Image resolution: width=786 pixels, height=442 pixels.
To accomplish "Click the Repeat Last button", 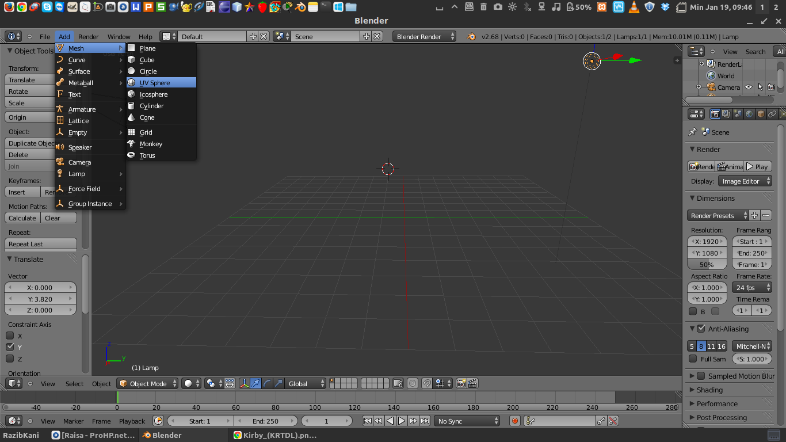I will click(x=41, y=244).
